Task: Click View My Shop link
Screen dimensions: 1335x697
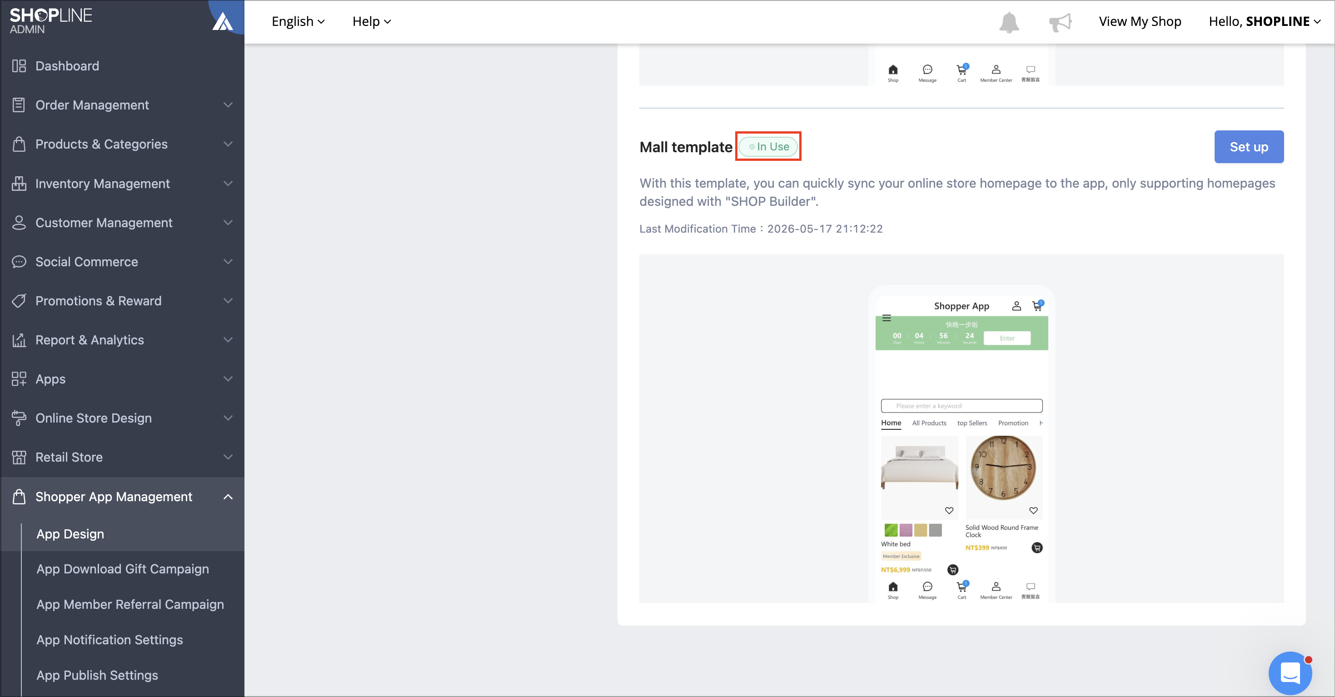Action: coord(1140,21)
